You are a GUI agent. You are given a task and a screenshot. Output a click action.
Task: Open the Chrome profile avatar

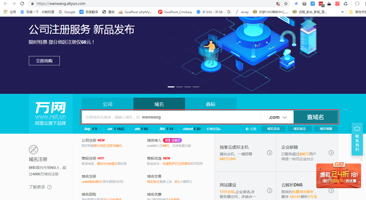click(357, 4)
